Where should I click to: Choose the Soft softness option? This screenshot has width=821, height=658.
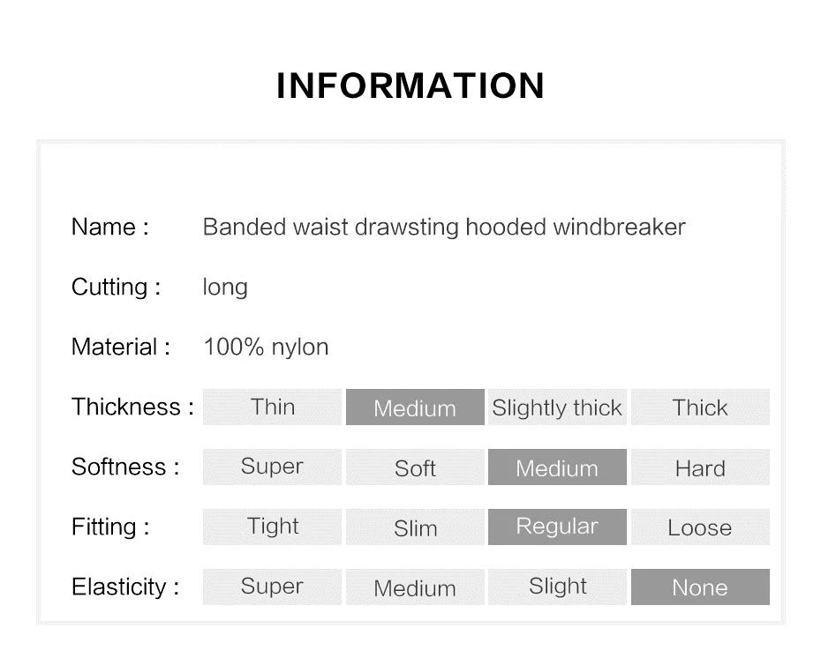point(415,467)
